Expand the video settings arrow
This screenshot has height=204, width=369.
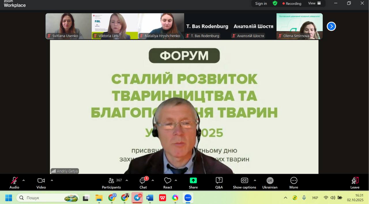coord(52,180)
